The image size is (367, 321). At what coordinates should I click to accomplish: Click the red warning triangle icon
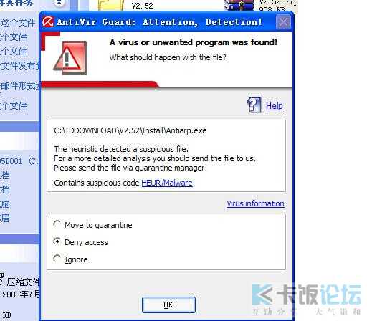tap(70, 57)
